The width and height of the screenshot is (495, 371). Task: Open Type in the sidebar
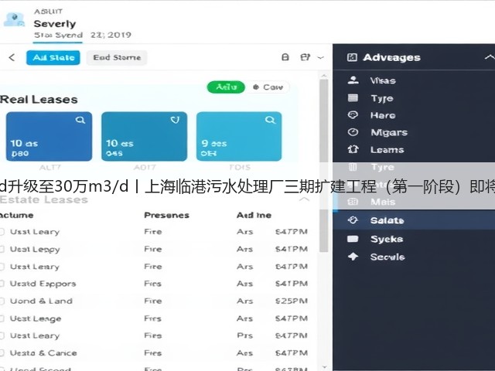(x=382, y=98)
